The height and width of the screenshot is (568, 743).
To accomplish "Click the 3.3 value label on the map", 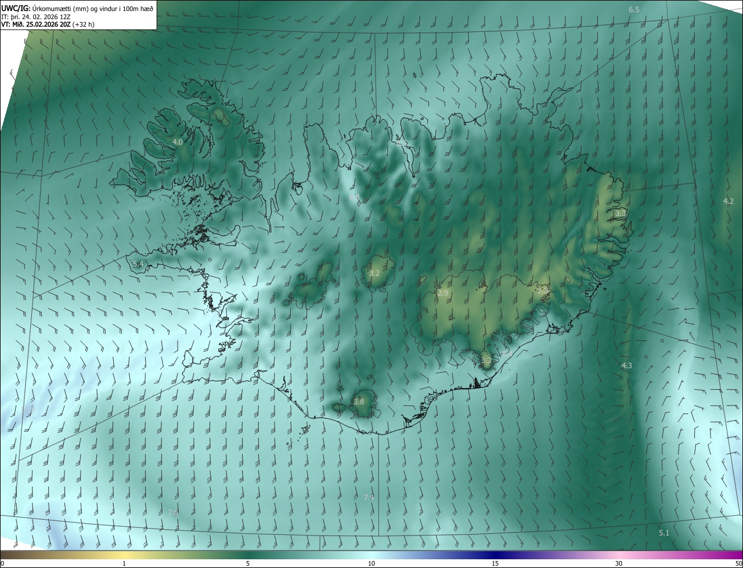I will [x=621, y=214].
